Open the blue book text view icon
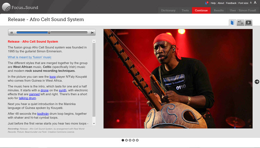Screen dimensions: 260x148 (232, 22)
